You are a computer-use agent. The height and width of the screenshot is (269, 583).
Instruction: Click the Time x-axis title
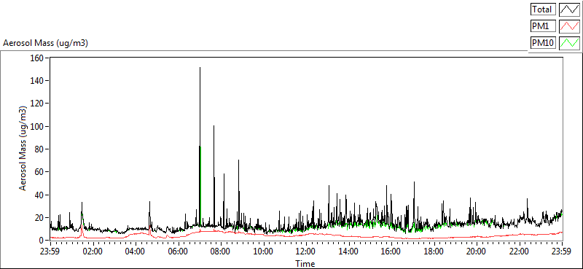pyautogui.click(x=305, y=264)
